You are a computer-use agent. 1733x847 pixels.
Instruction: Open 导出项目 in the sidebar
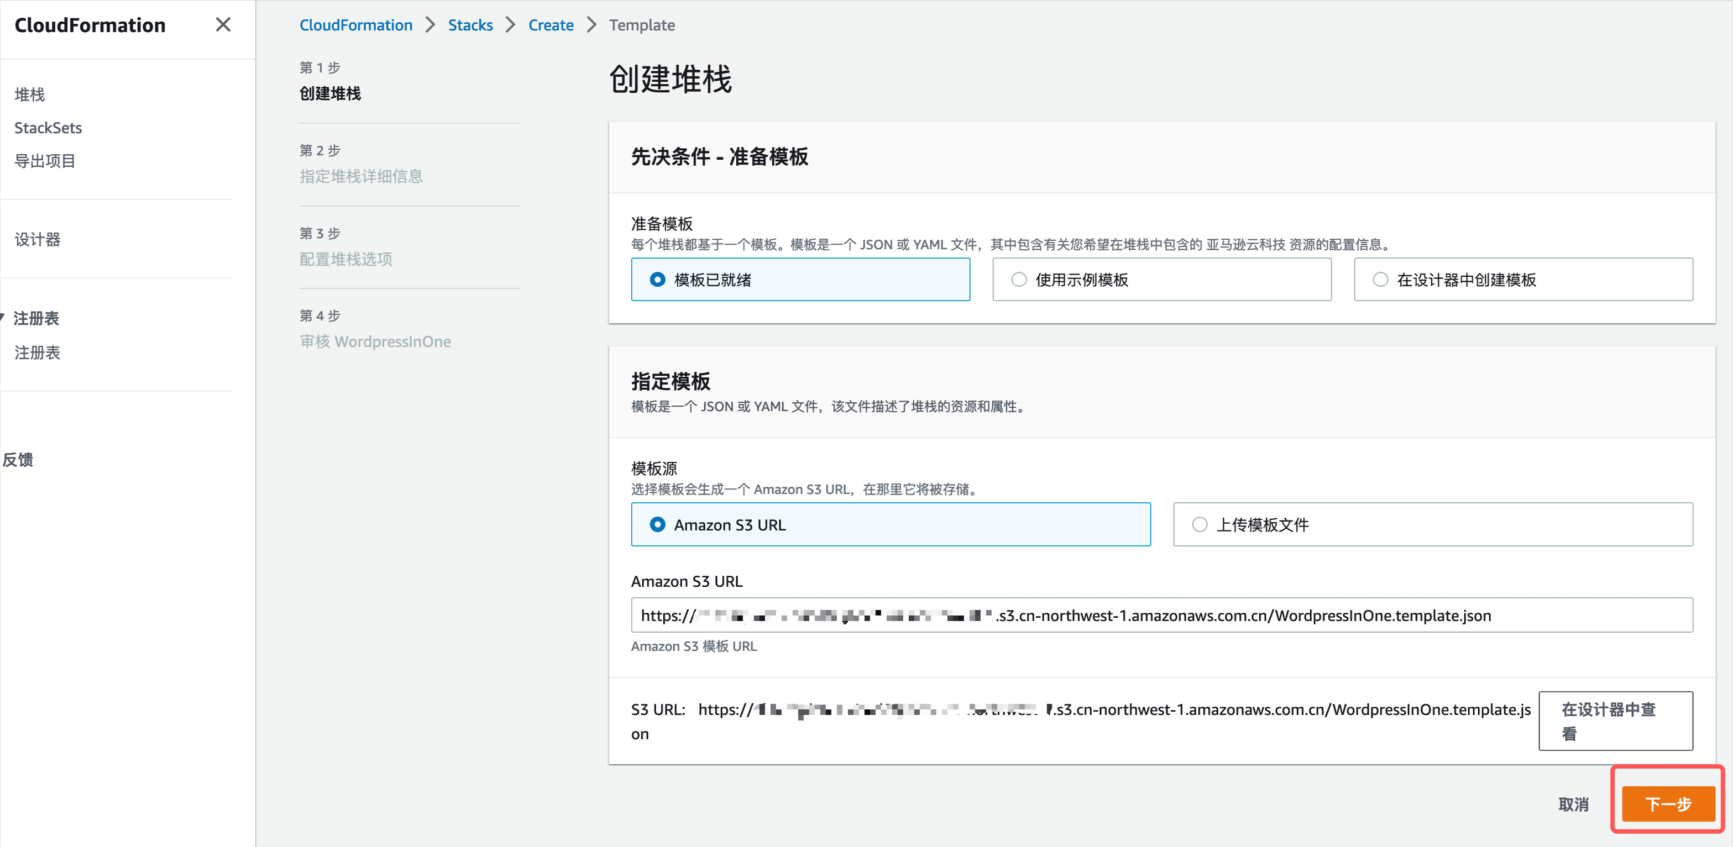click(x=45, y=161)
